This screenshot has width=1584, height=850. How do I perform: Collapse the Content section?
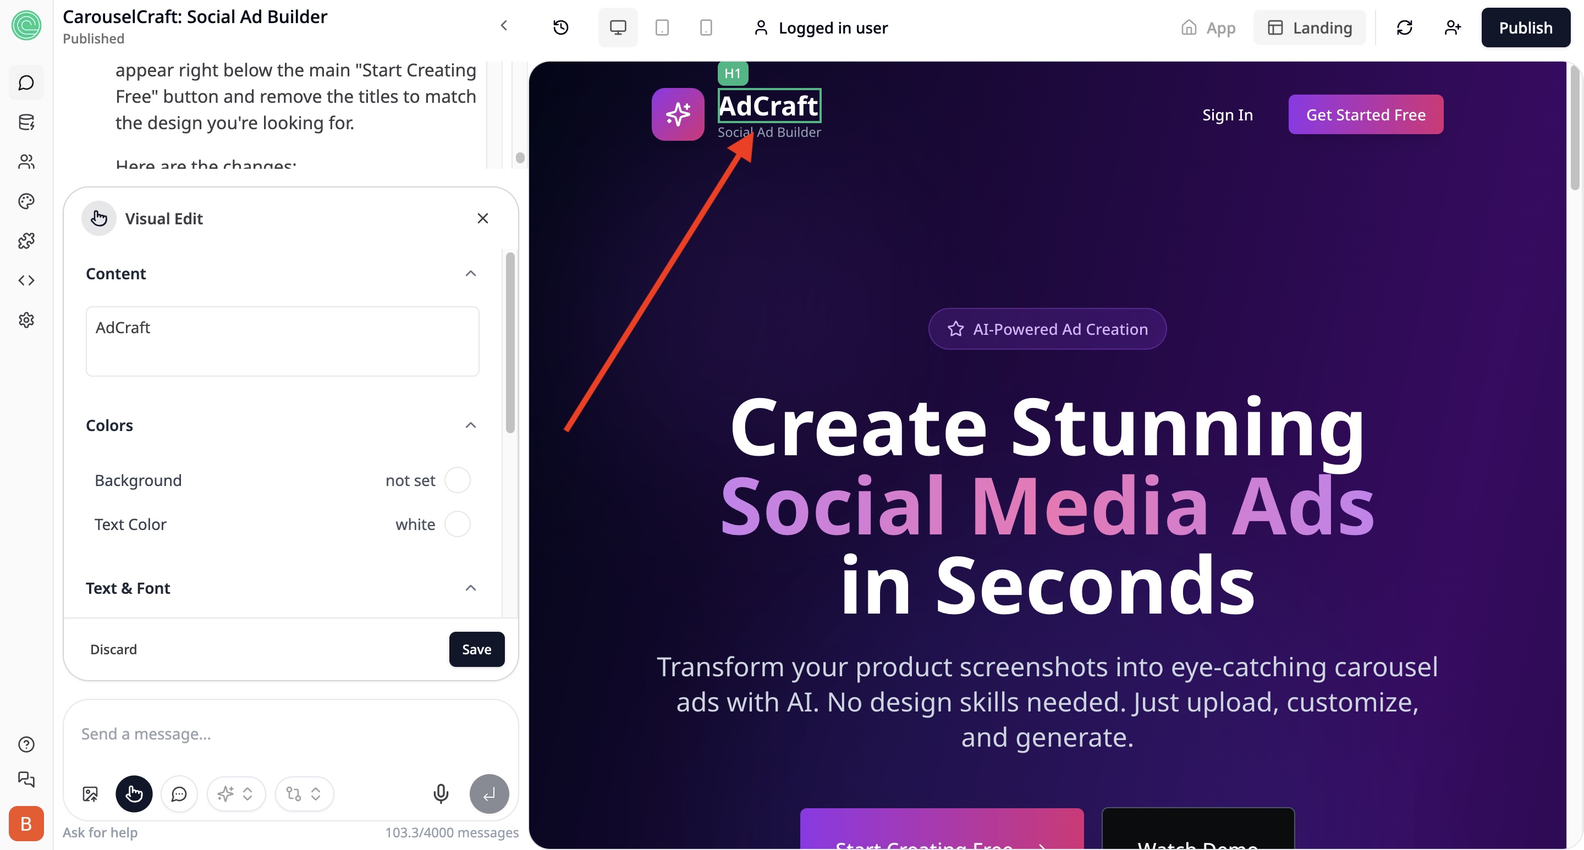[x=470, y=273]
